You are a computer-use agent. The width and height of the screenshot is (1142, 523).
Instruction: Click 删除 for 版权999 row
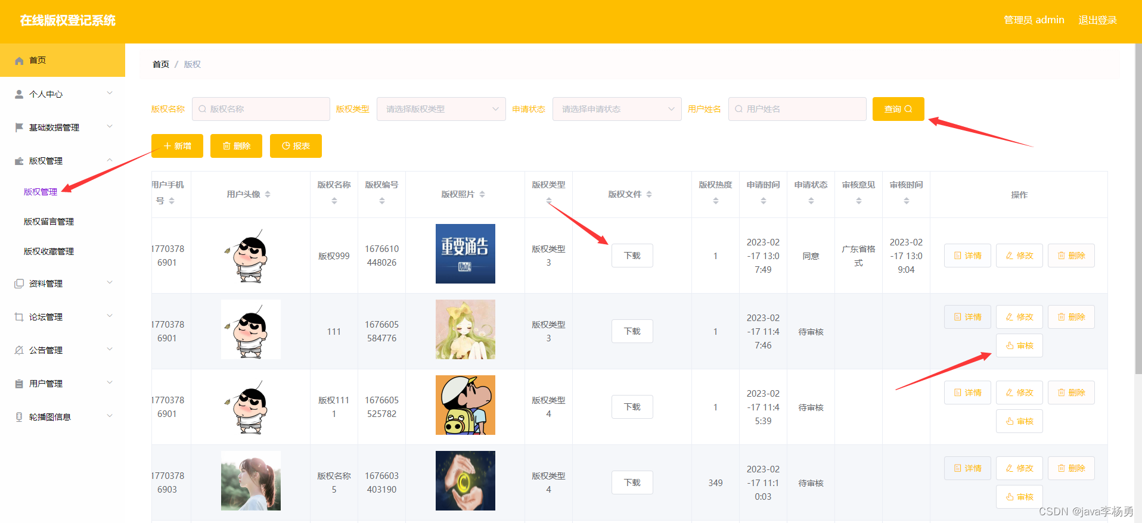[x=1071, y=256]
